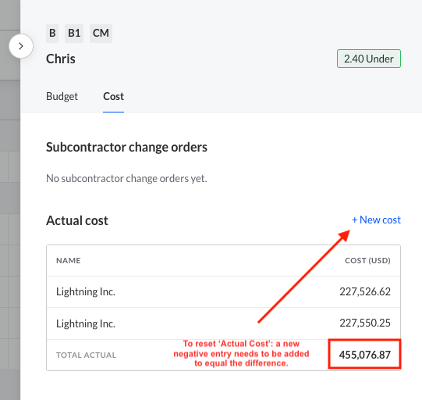
Task: Click the Subcontractor change orders heading
Action: (126, 148)
